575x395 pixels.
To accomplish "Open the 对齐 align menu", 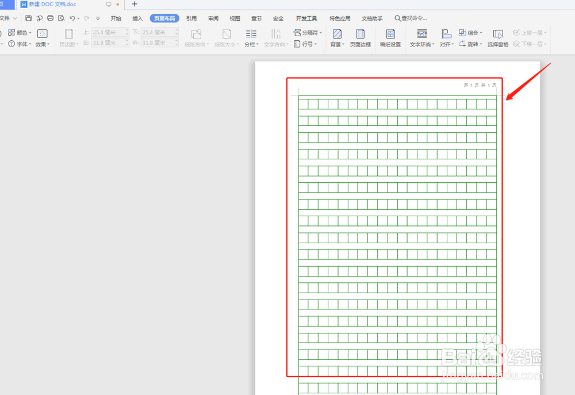I will 447,38.
